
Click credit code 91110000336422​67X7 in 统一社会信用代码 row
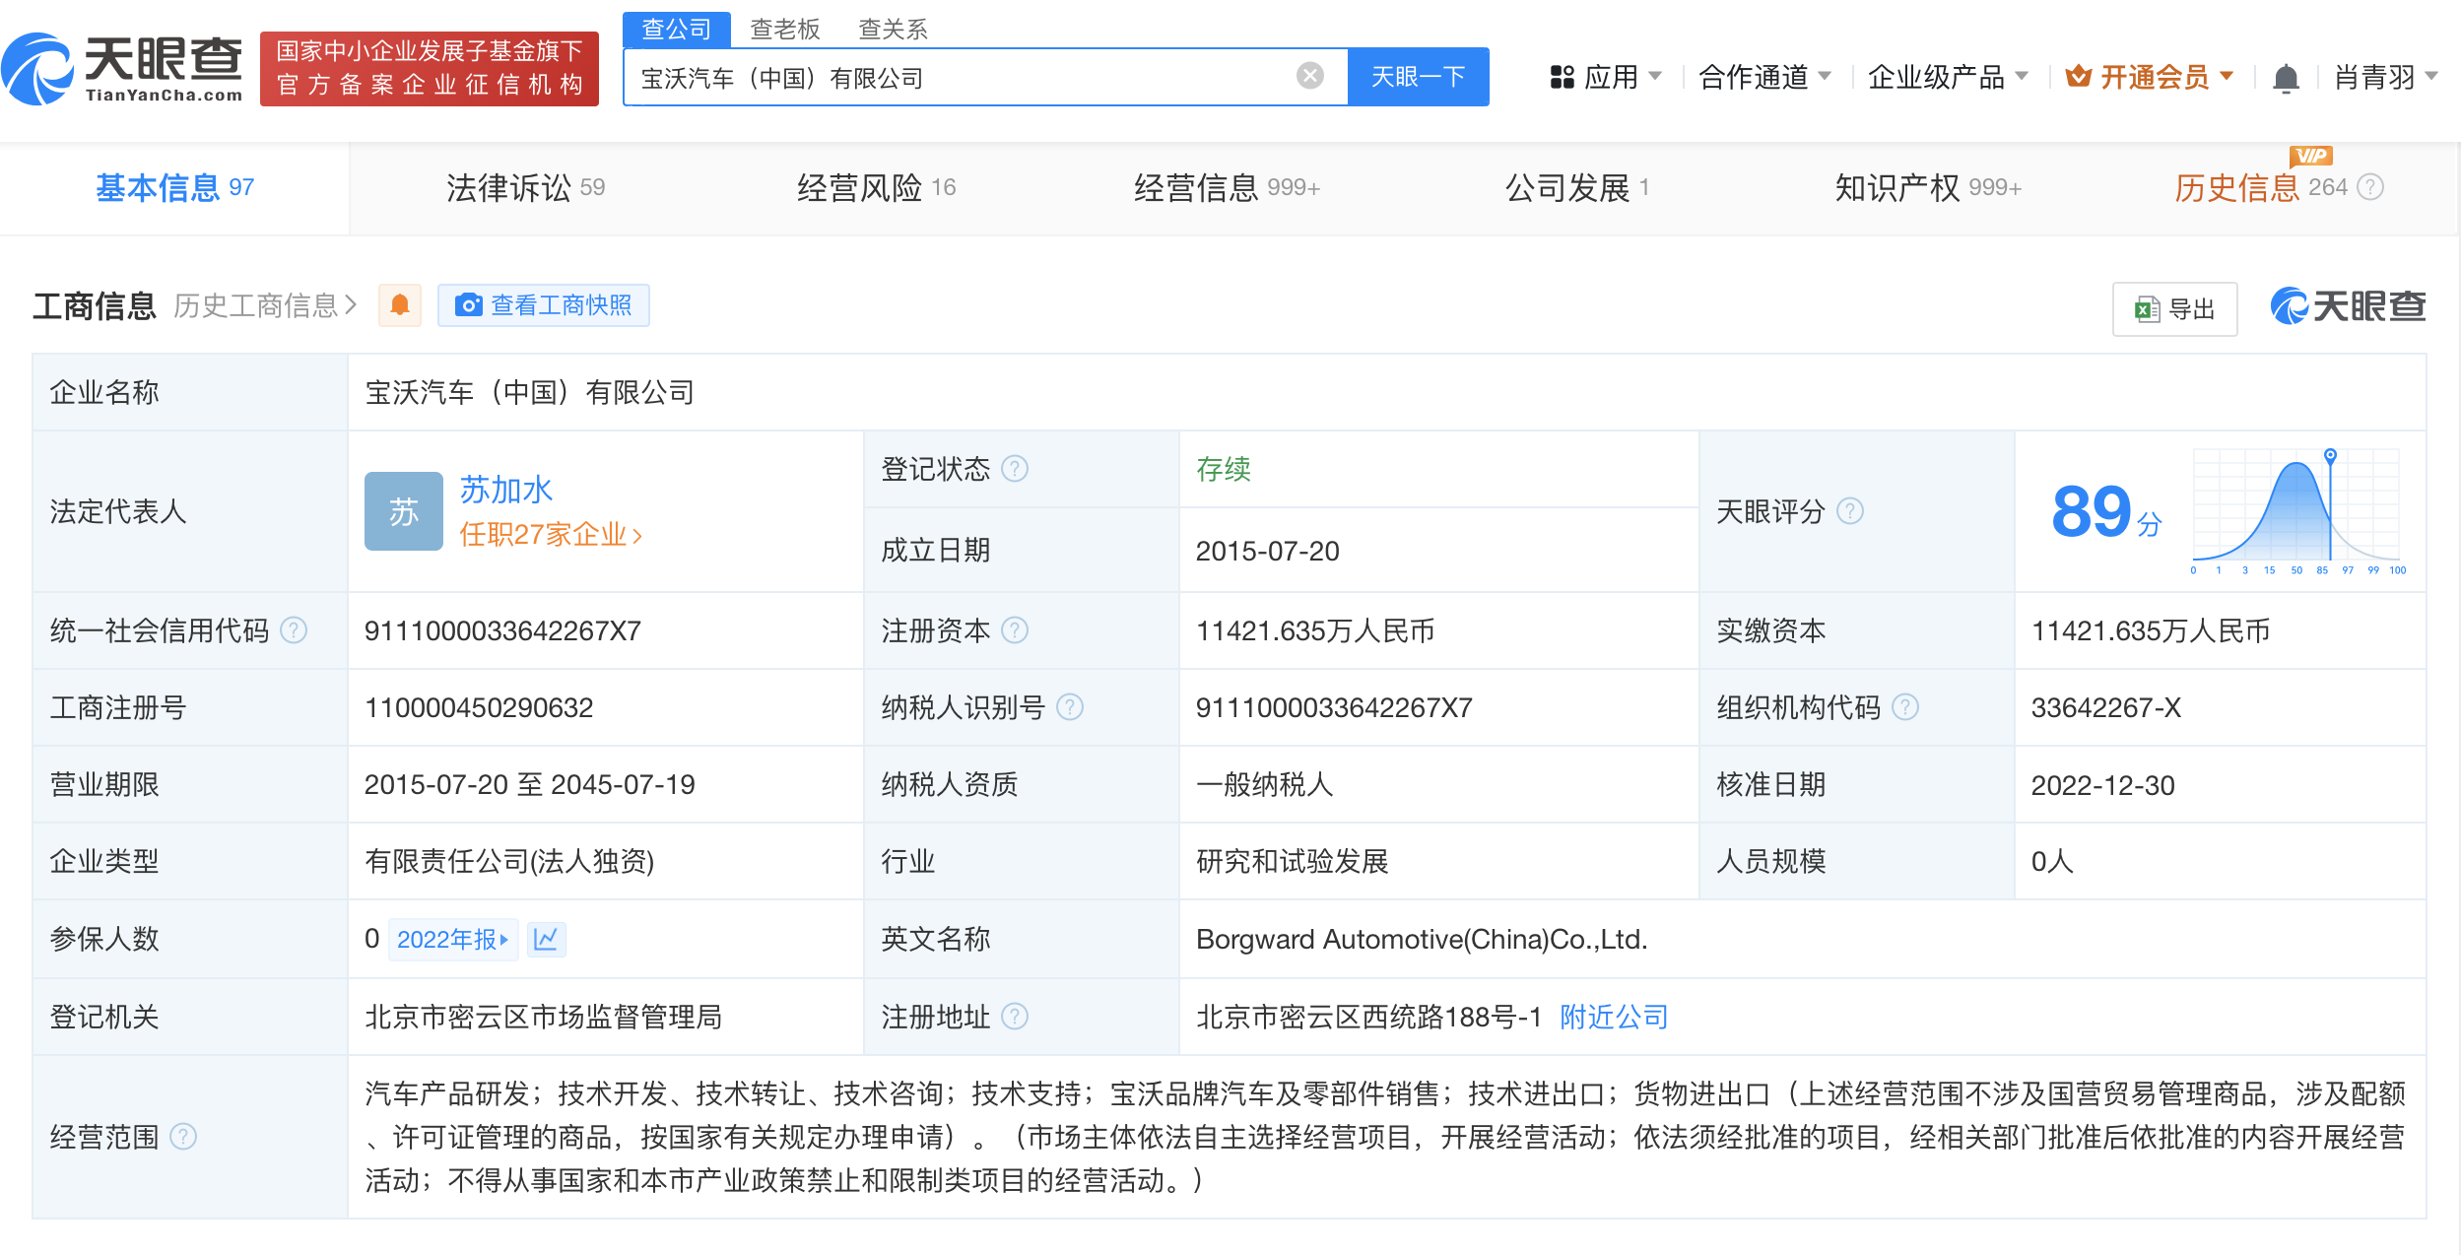[502, 630]
